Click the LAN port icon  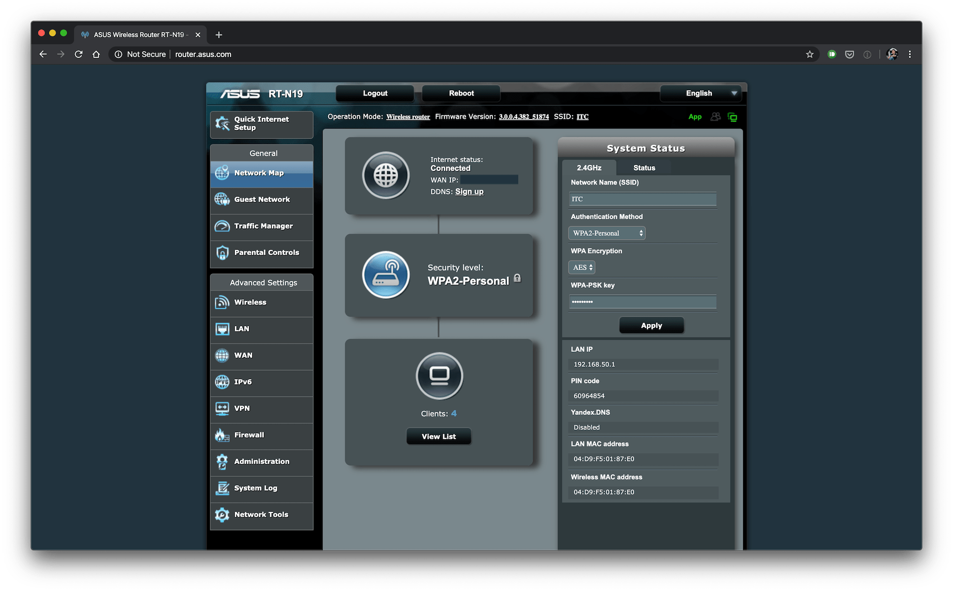point(222,328)
